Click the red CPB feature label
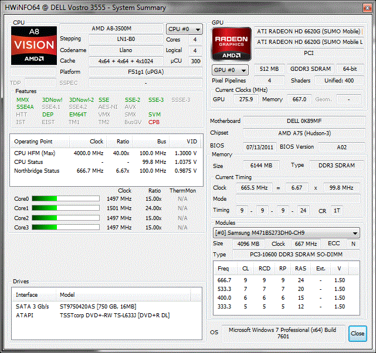This screenshot has height=353, width=376. [x=154, y=122]
